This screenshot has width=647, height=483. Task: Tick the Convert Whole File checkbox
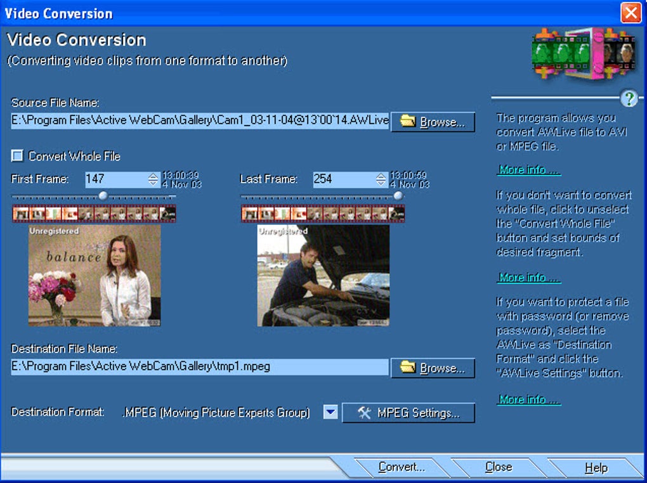coord(17,156)
